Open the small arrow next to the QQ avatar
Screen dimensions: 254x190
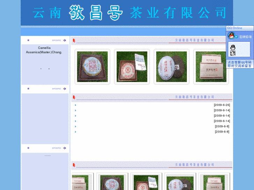point(236,37)
